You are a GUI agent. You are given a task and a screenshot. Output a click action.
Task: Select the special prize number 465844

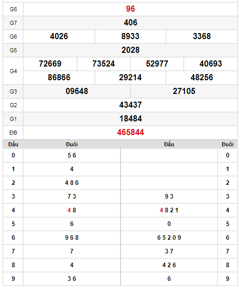pyautogui.click(x=130, y=133)
